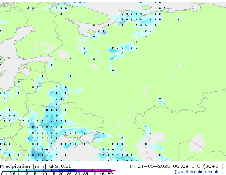Pick the 15–20 mm legend color swatch
The width and height of the screenshot is (226, 175).
[x=55, y=170]
